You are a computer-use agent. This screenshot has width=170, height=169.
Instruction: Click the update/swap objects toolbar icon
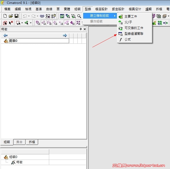point(48,16)
